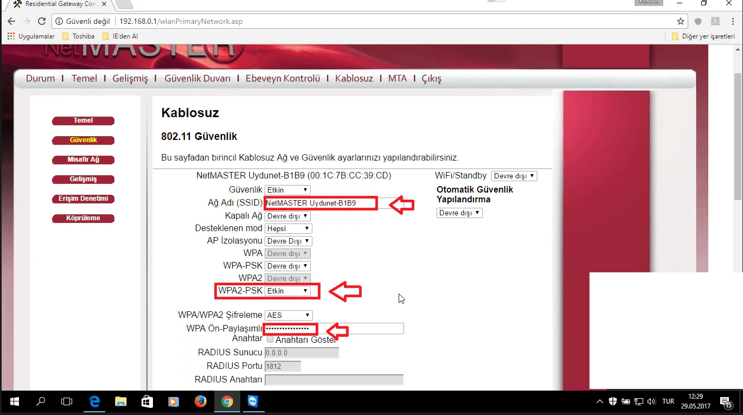The height and width of the screenshot is (415, 743).
Task: Click the WPA Ön-Paylaşımlı Anahtar password field
Action: pyautogui.click(x=334, y=328)
